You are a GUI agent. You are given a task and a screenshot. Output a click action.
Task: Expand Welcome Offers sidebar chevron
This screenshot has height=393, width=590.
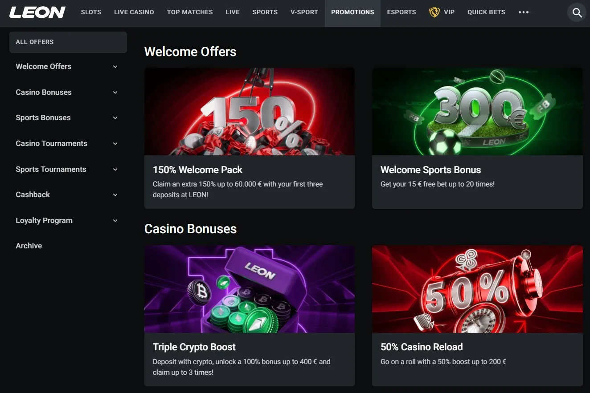coord(115,67)
